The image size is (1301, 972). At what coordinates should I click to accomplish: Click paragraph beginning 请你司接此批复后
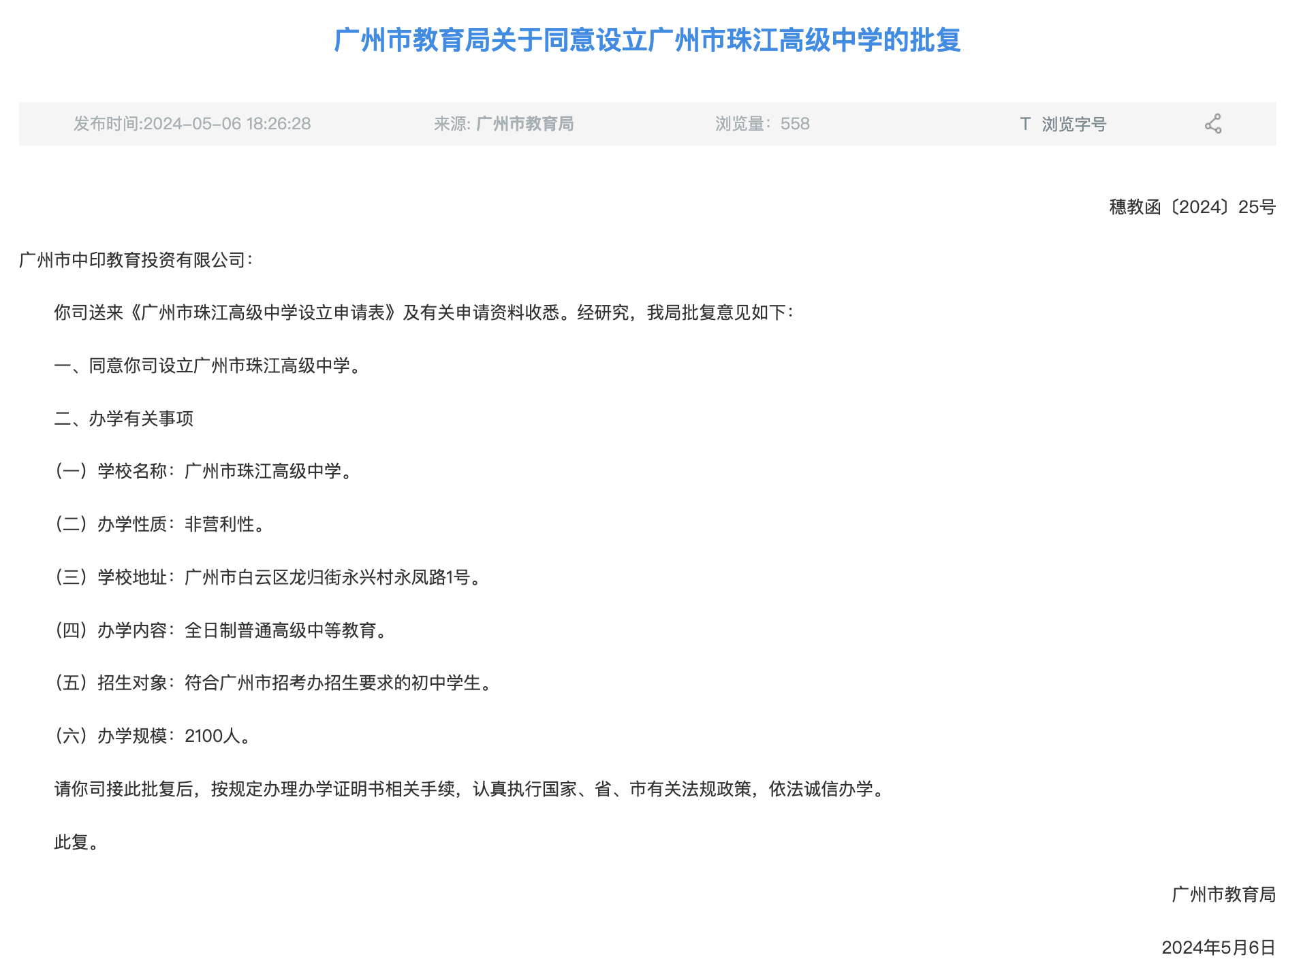pos(469,789)
